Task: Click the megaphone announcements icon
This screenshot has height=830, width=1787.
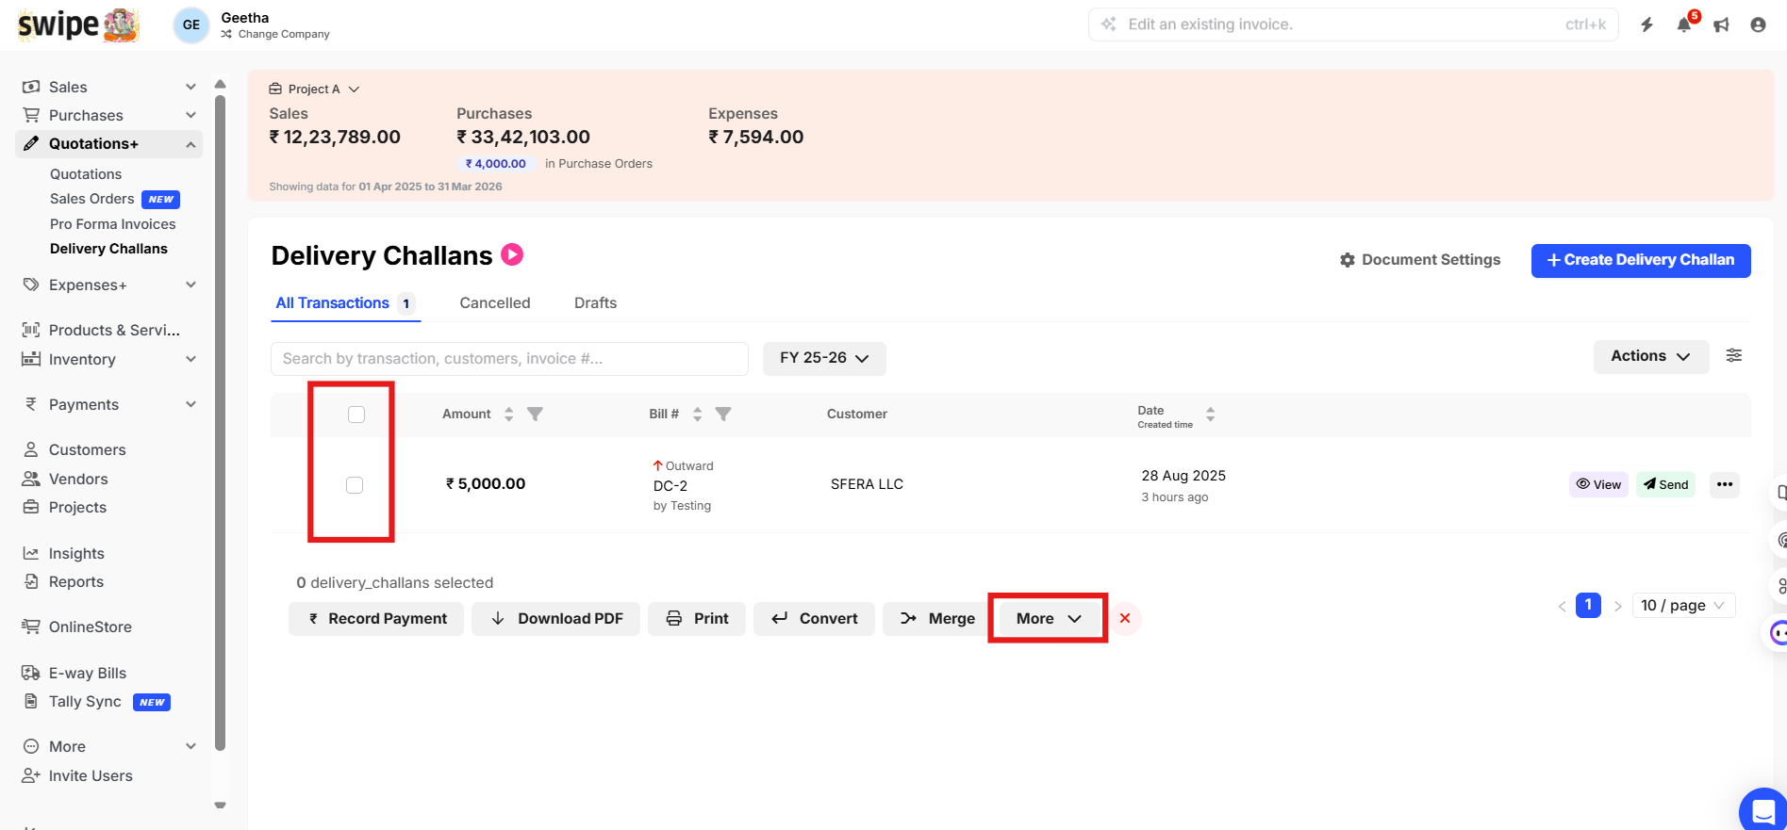Action: (1721, 24)
